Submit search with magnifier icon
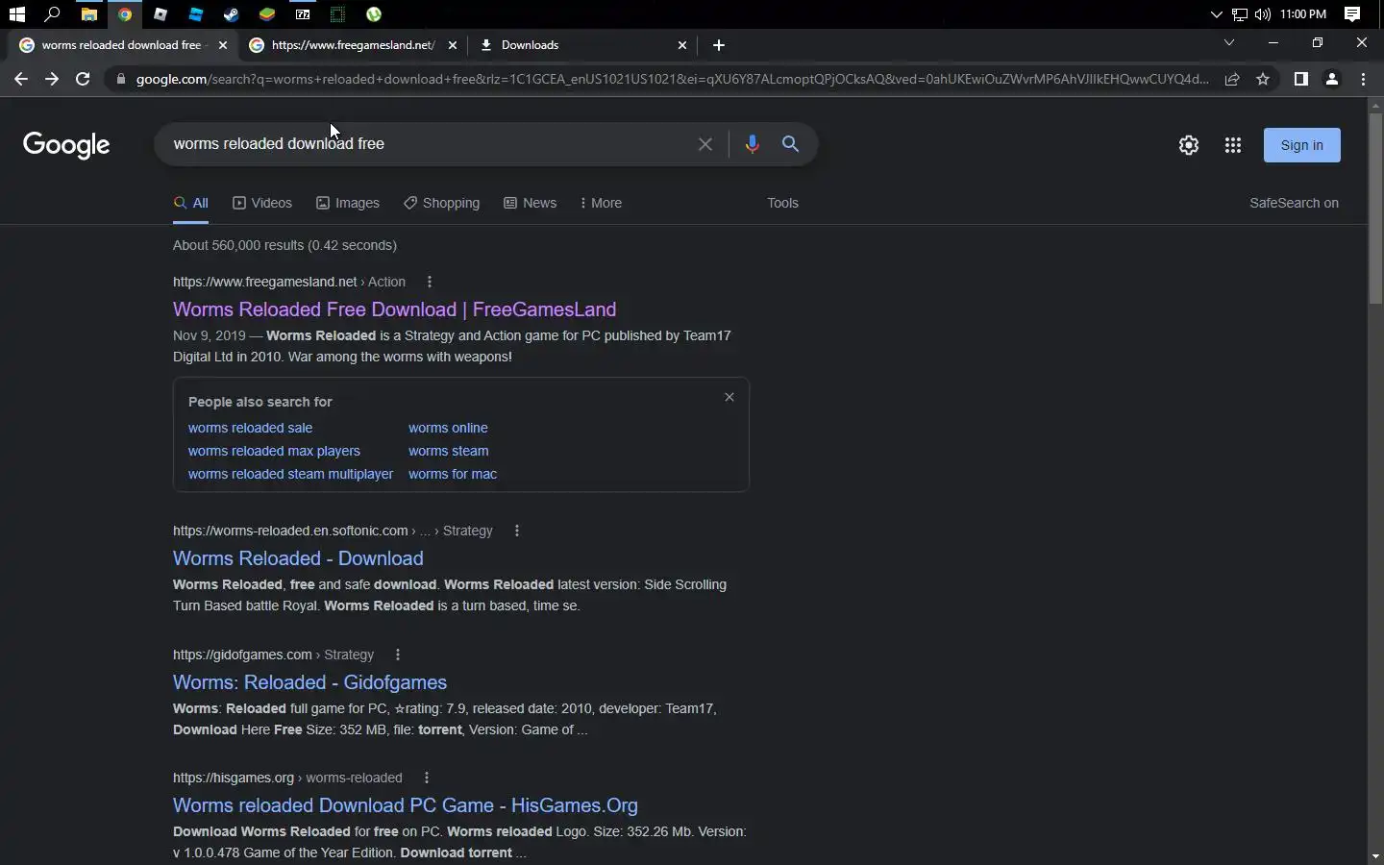The width and height of the screenshot is (1384, 865). (790, 144)
